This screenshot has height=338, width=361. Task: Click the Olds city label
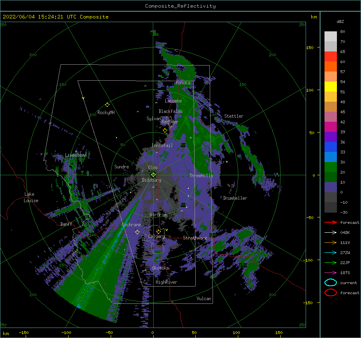pyautogui.click(x=153, y=168)
